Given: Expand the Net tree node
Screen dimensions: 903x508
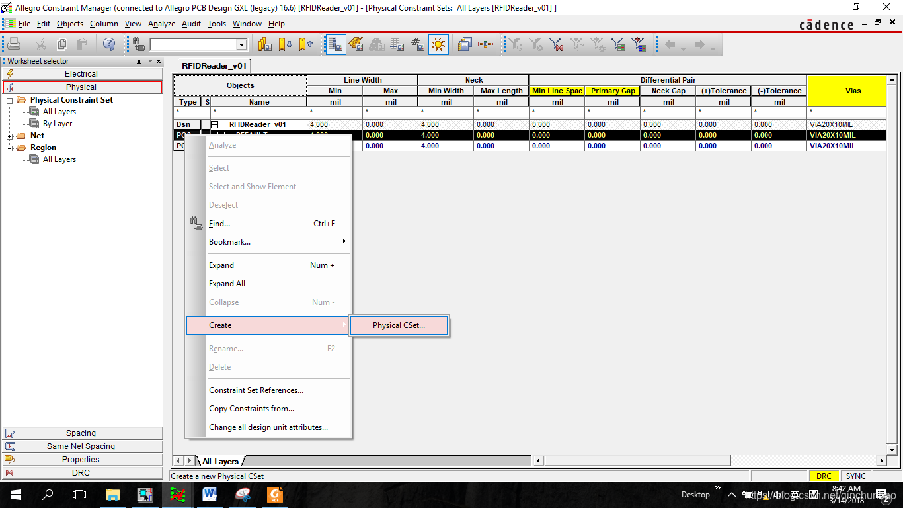Looking at the screenshot, I should pos(10,136).
